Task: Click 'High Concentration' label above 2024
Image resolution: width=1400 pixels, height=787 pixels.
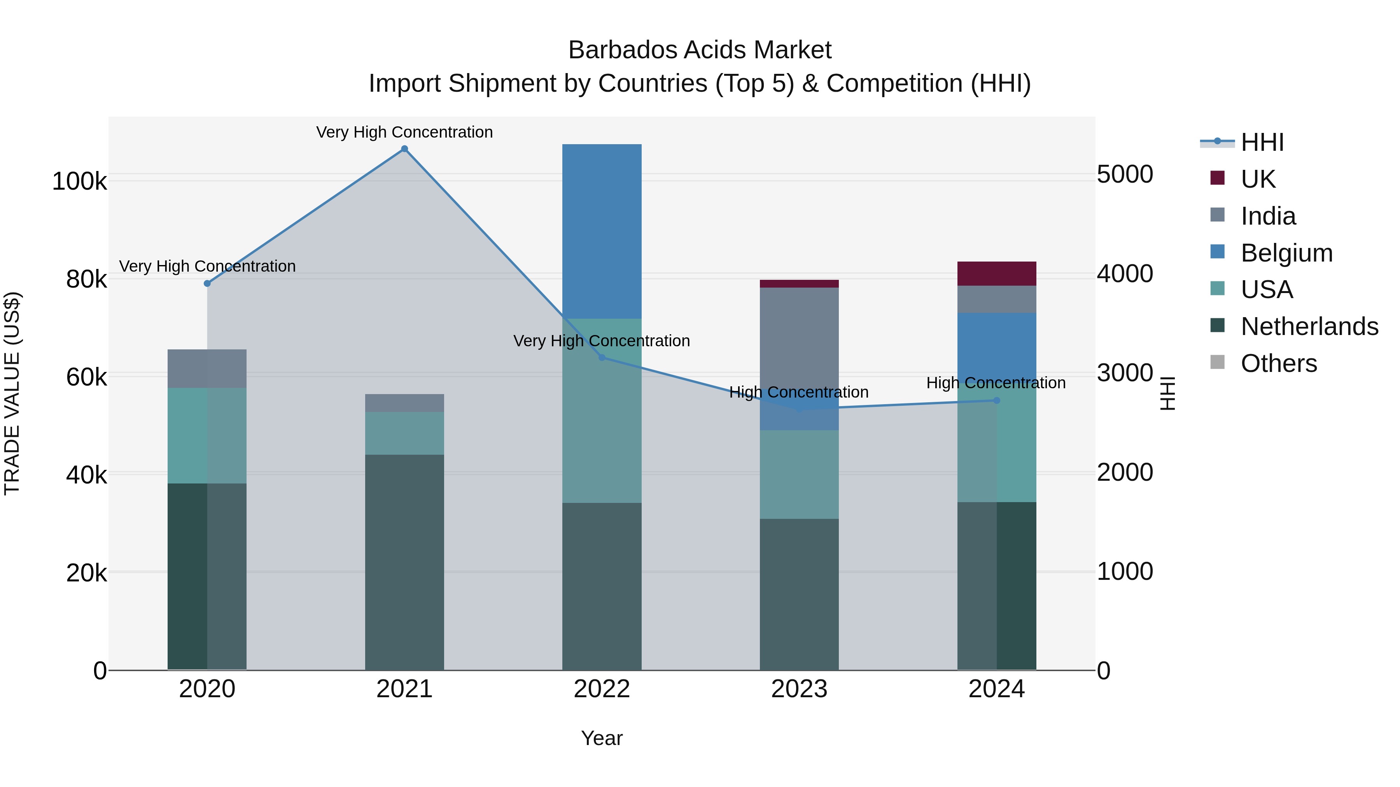Action: click(996, 383)
